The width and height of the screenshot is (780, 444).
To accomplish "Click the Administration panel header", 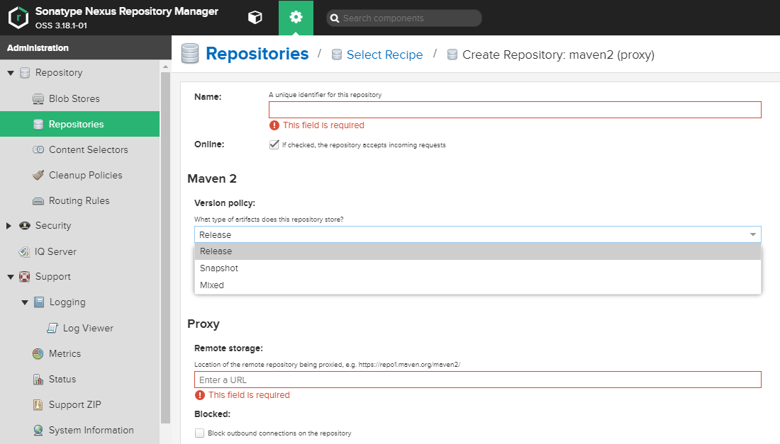I will click(86, 47).
